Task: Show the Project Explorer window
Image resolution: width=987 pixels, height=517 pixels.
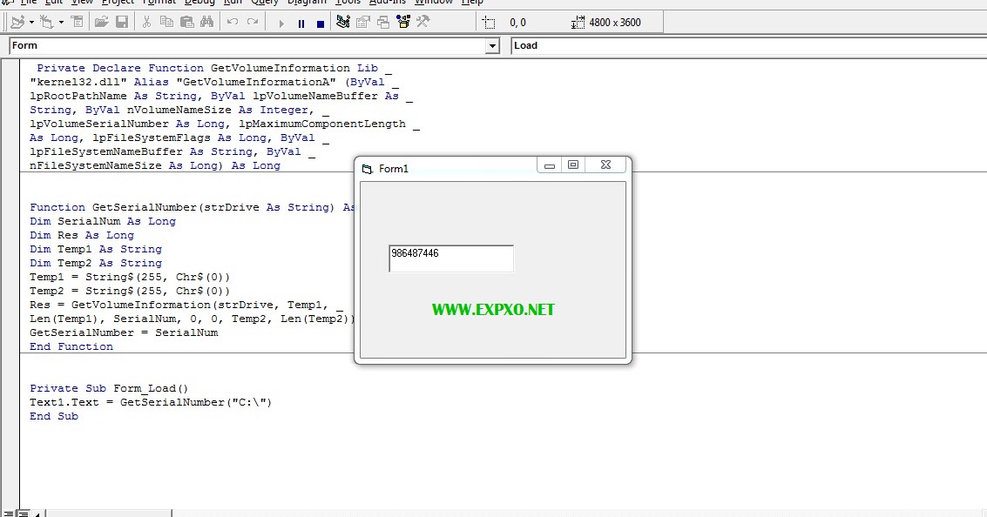Action: tap(343, 22)
